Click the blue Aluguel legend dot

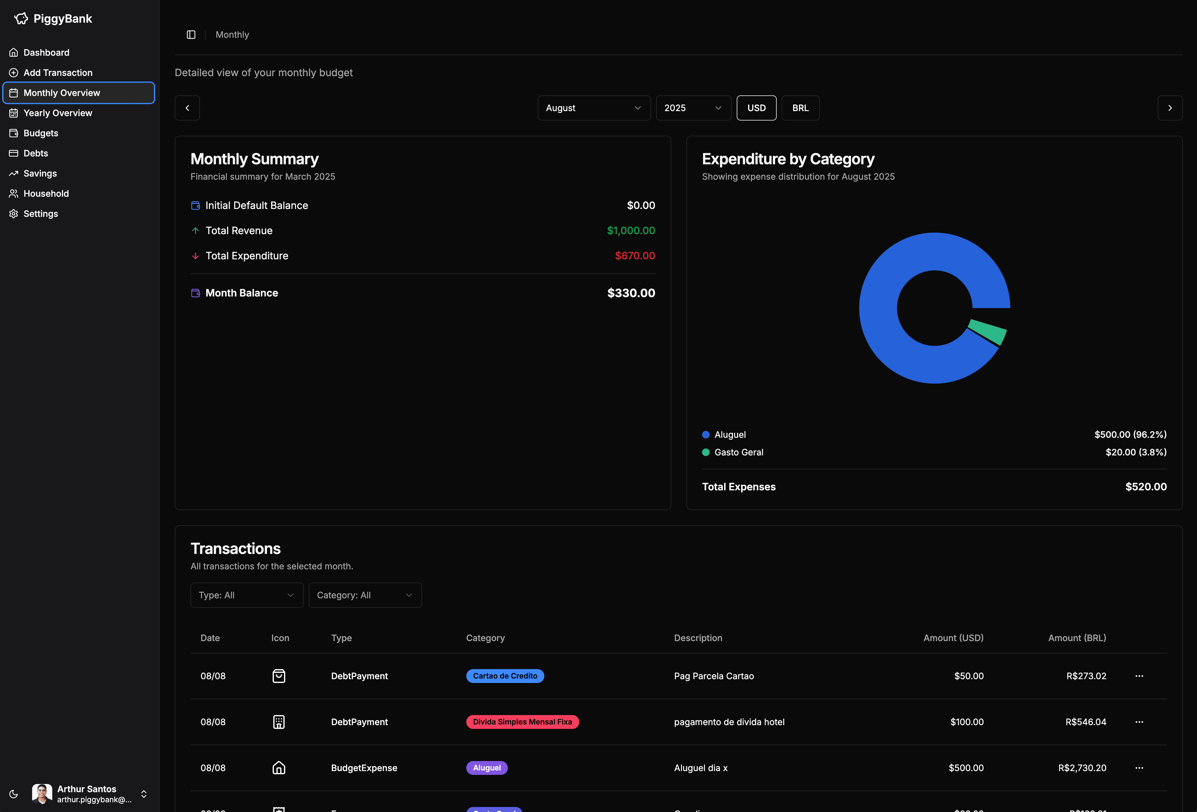[x=706, y=435]
